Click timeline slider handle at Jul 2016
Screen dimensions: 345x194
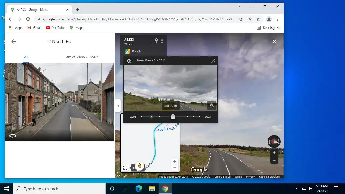tap(173, 116)
